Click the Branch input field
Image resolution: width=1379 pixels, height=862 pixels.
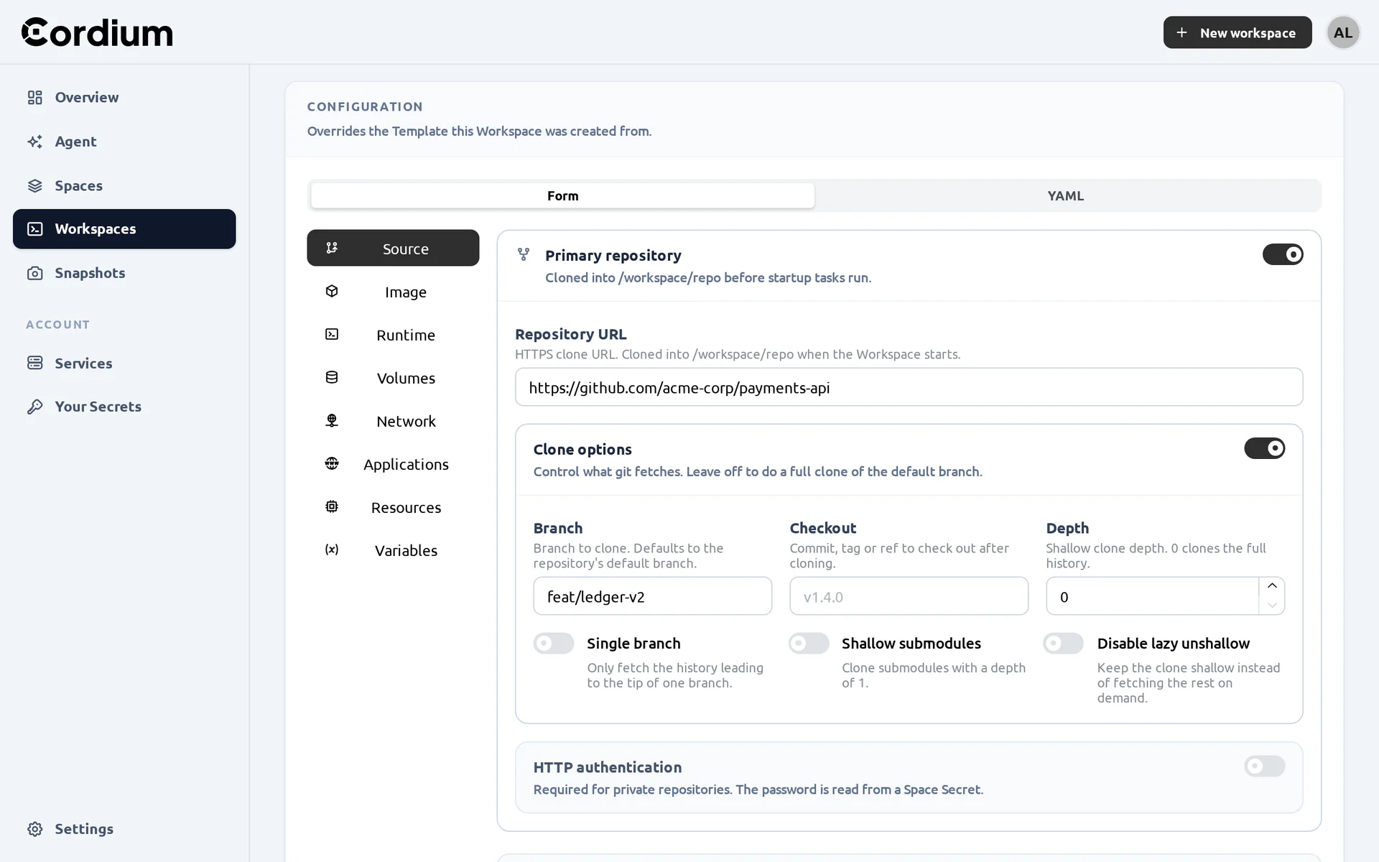(x=652, y=596)
